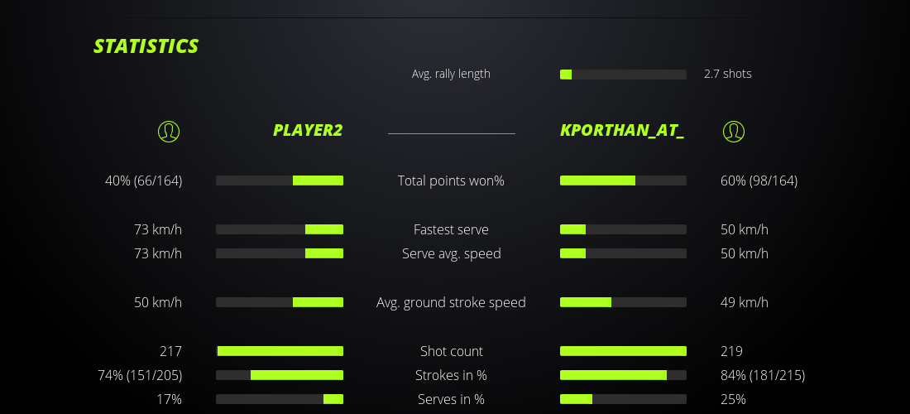Click KPORTHAN_AT_'s Total points won bar
The height and width of the screenshot is (414, 910).
(623, 181)
